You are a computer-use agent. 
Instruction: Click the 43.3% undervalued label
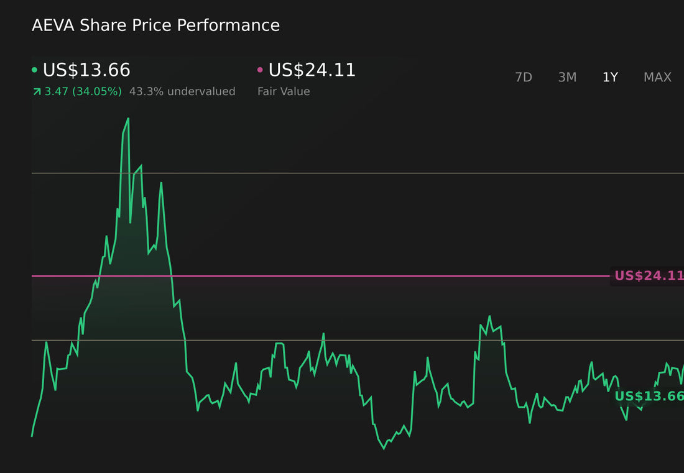point(182,91)
